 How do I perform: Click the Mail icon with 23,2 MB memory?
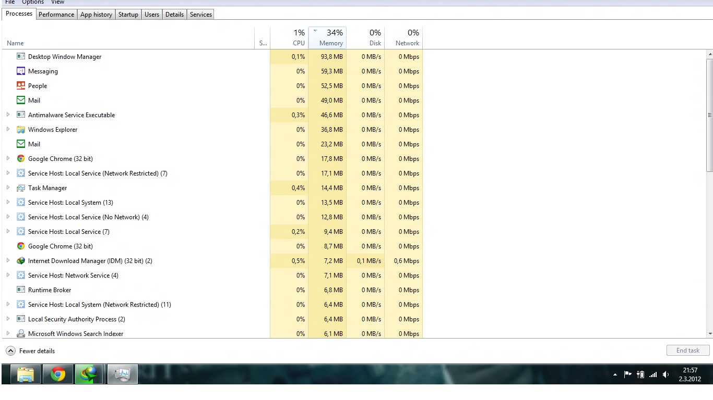[x=21, y=144]
